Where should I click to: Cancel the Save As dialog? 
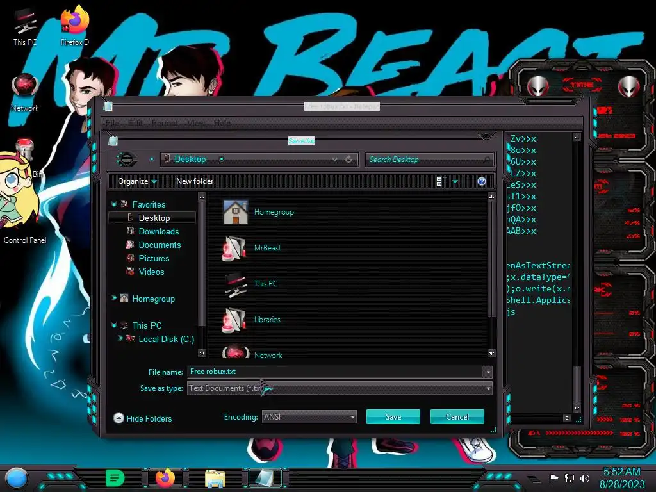457,416
